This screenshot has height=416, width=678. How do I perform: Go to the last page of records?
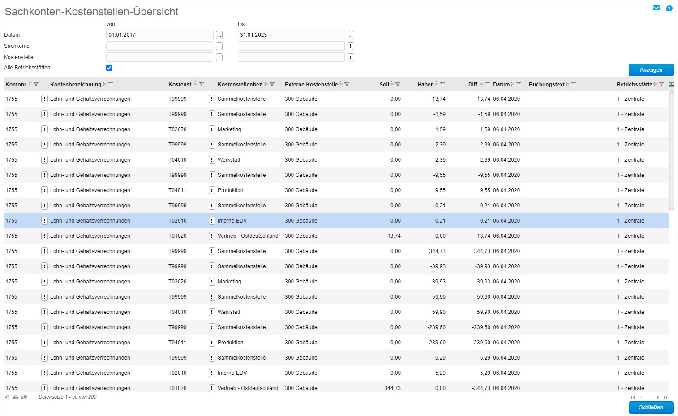(x=665, y=397)
